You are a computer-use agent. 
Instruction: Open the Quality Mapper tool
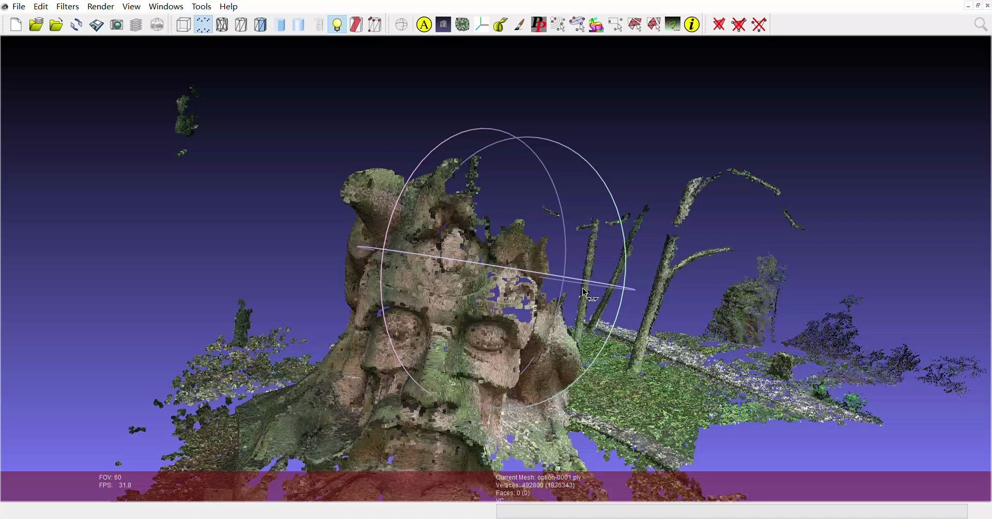tap(595, 24)
